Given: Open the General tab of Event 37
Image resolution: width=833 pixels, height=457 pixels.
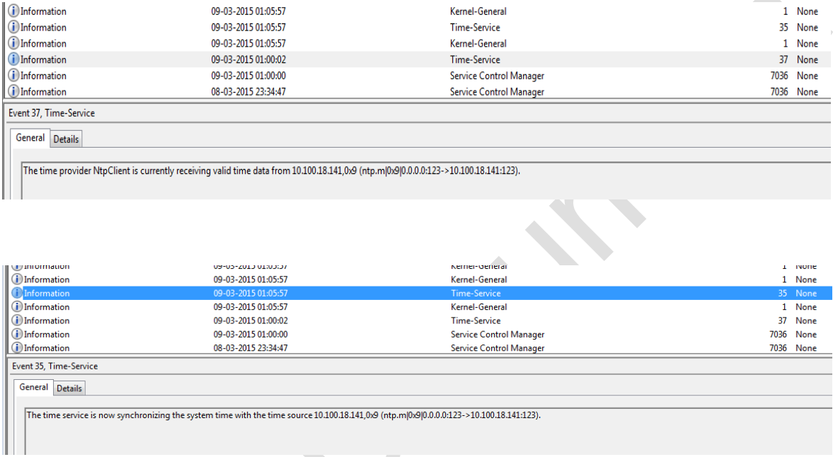Looking at the screenshot, I should click(x=31, y=139).
